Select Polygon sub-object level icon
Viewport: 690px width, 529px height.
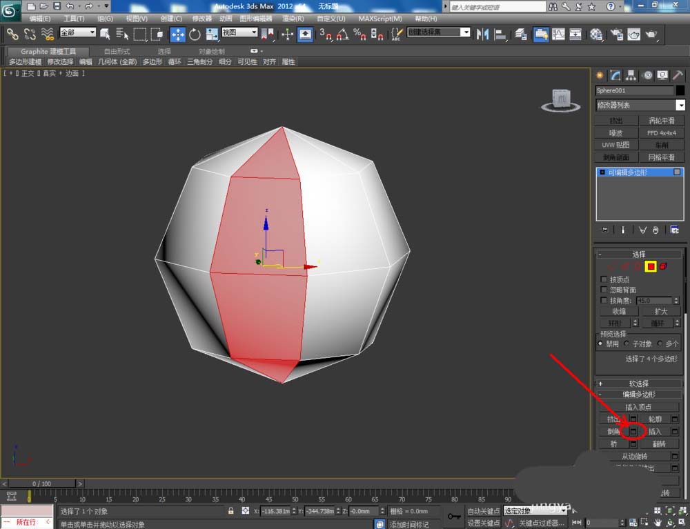click(x=650, y=267)
